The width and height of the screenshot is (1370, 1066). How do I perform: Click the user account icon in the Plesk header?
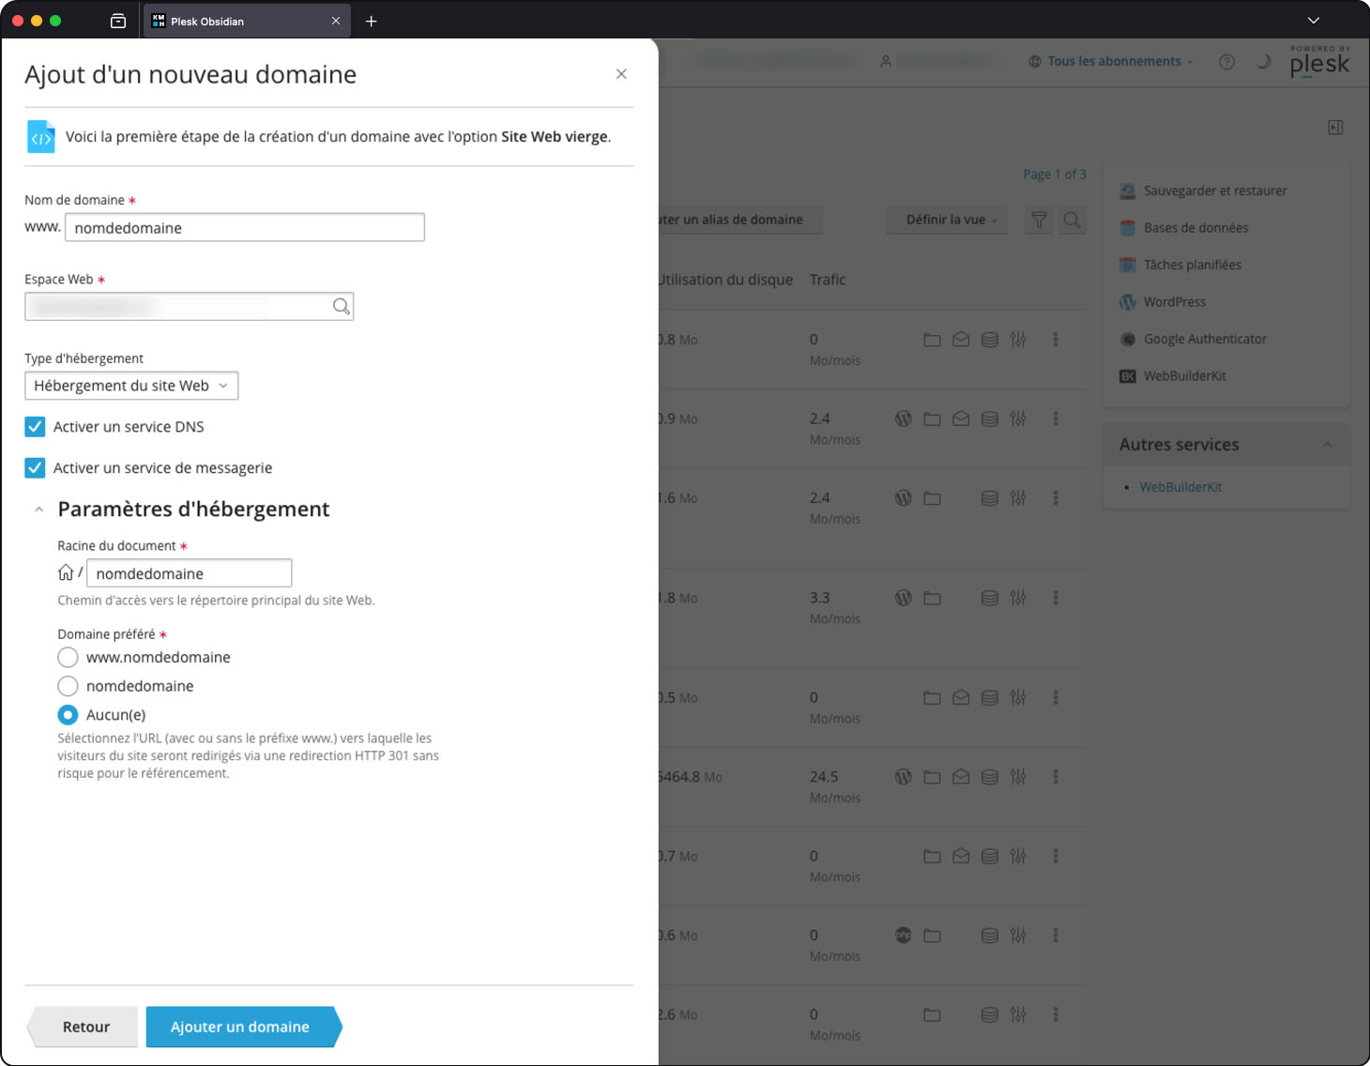[886, 62]
